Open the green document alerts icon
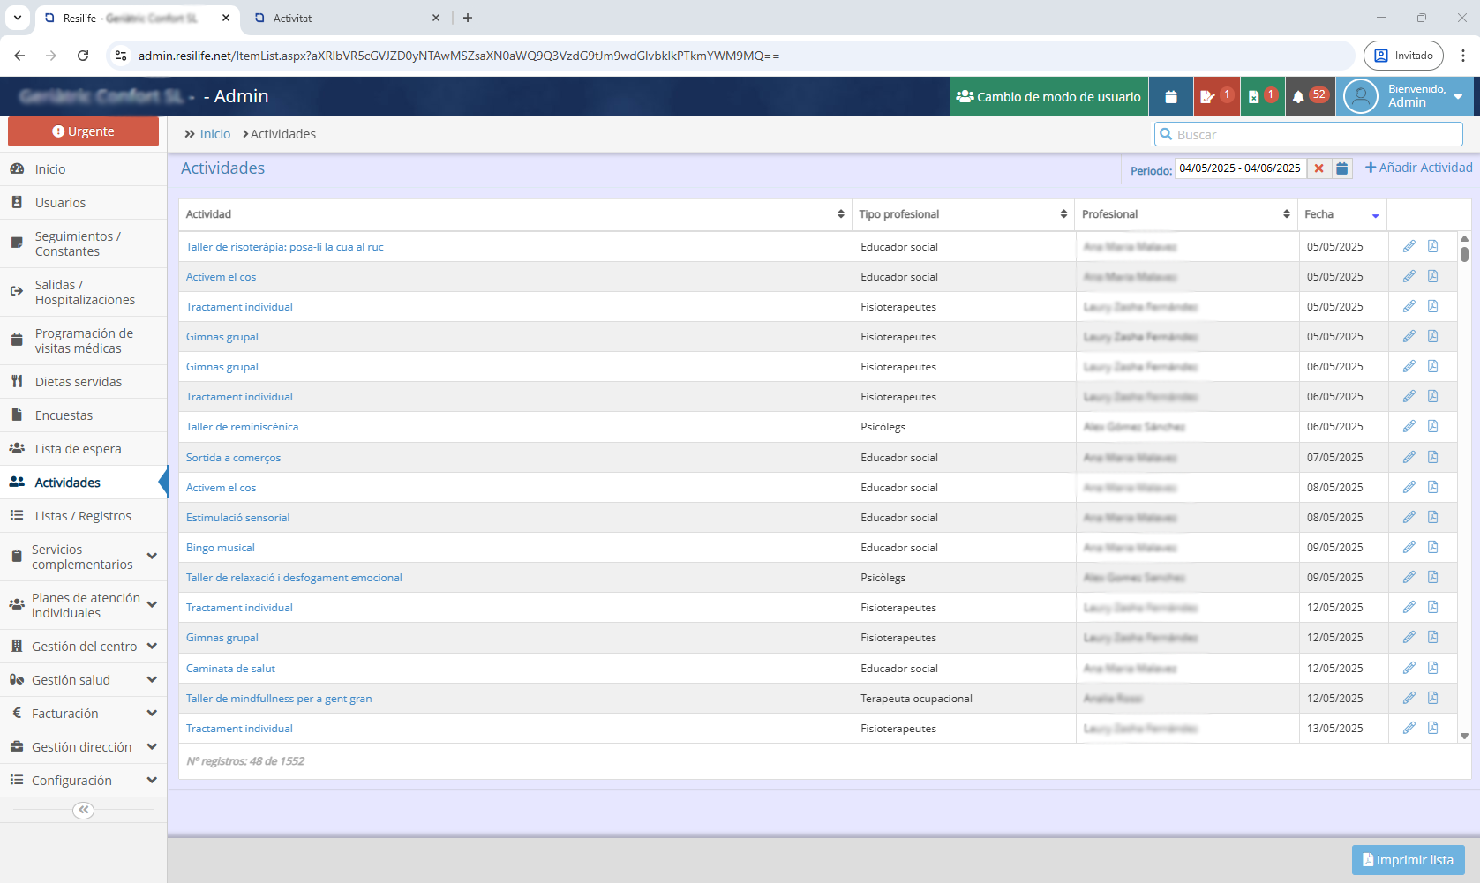 tap(1262, 97)
